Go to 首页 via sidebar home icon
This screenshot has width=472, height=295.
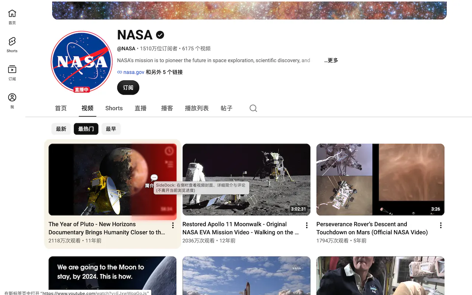12,17
